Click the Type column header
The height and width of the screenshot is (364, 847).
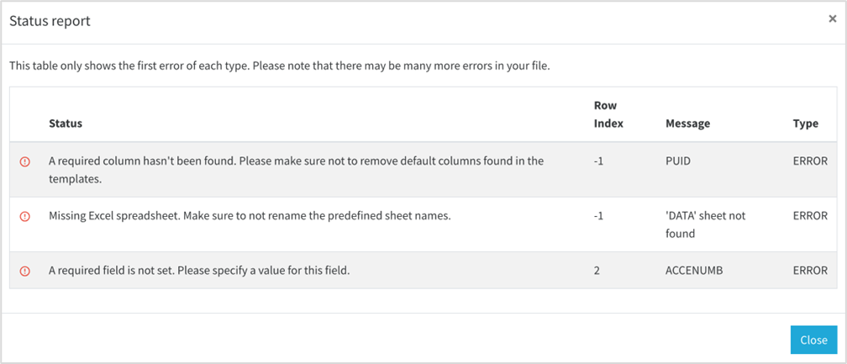(805, 124)
